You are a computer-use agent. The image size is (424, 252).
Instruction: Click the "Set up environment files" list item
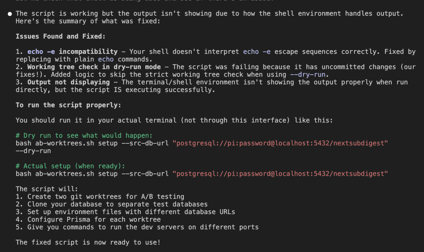(x=131, y=212)
